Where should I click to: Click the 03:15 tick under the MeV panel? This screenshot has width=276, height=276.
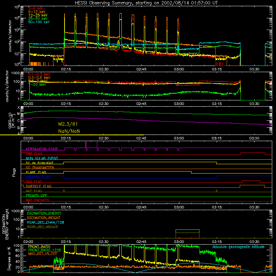pyautogui.click(x=217, y=104)
